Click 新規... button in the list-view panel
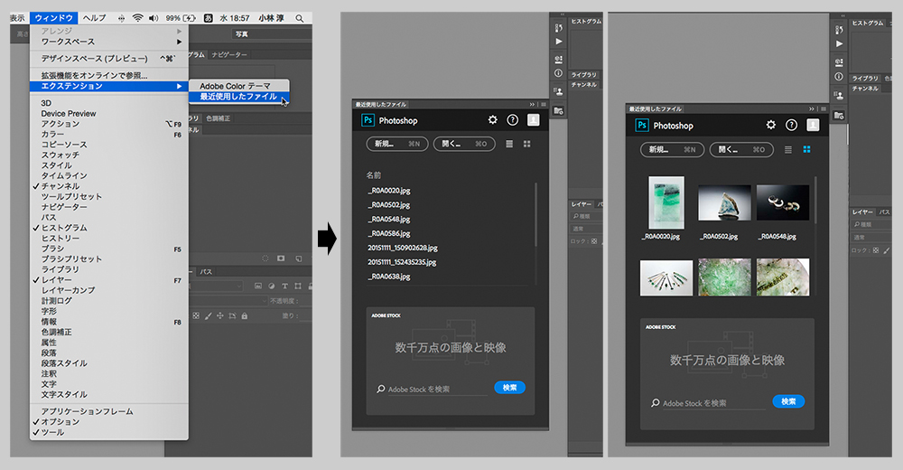Viewport: 903px width, 470px height. pos(397,144)
